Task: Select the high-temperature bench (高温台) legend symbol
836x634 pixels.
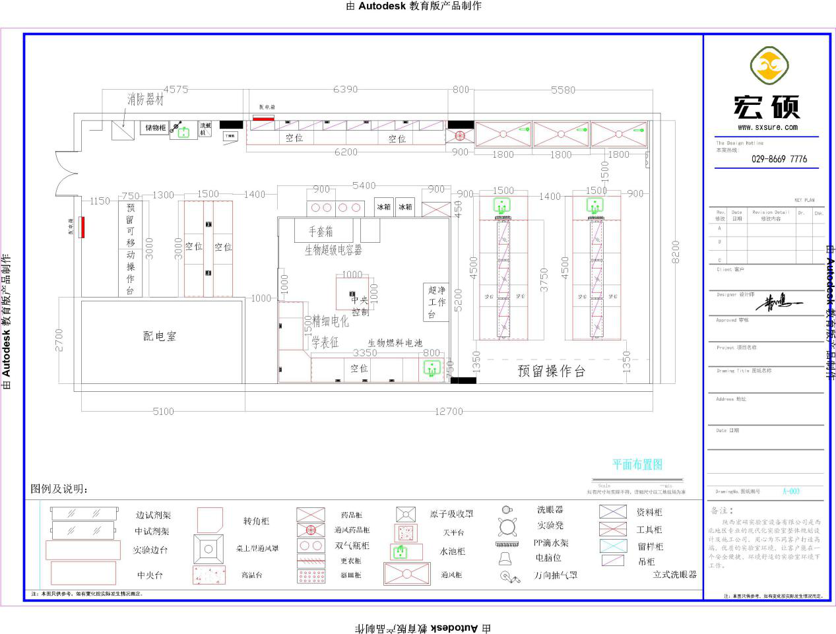Action: [x=209, y=575]
